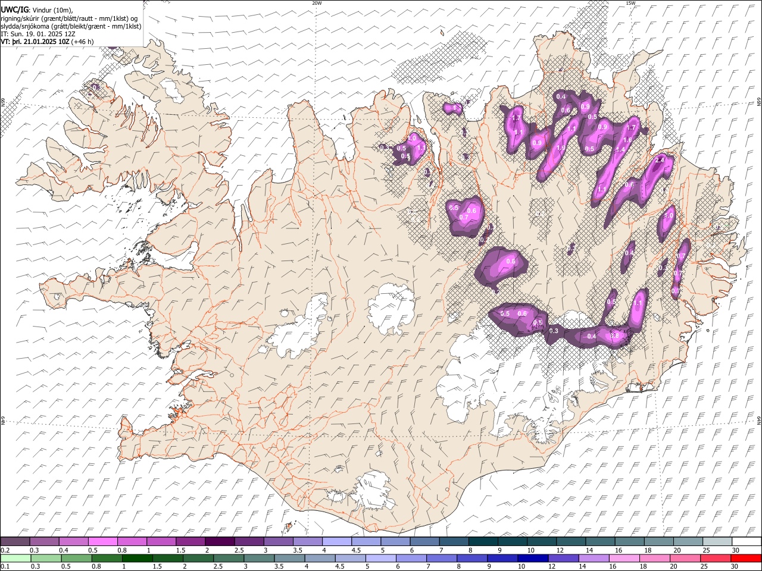Viewport: 762px width, 571px height.
Task: Click the 1.6 snowfall value on map
Action: click(627, 140)
